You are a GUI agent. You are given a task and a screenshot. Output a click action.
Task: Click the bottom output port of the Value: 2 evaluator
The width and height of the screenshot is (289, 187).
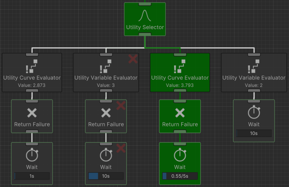(254, 90)
